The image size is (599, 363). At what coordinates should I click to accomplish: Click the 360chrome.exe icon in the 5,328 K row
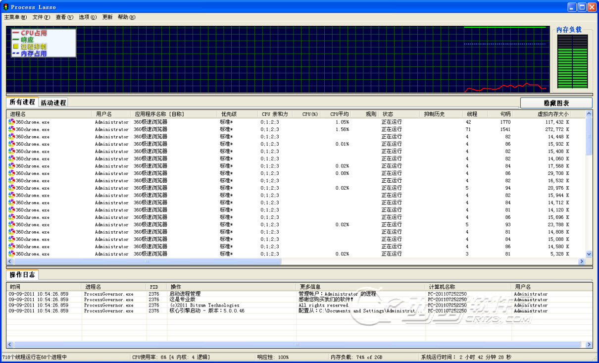click(11, 254)
